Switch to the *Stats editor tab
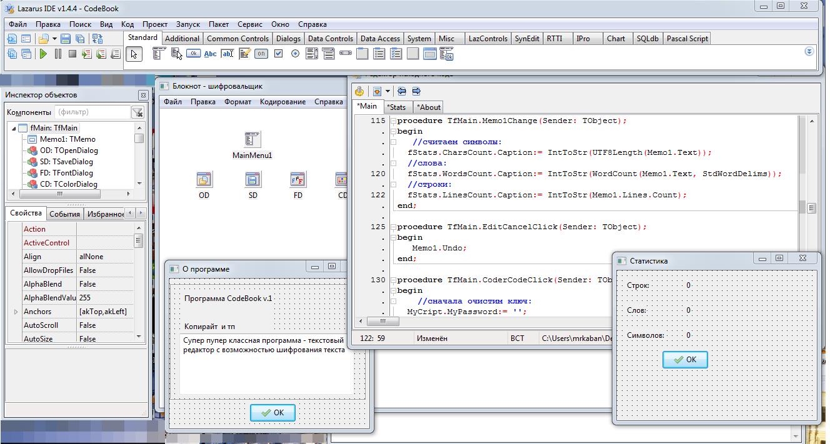This screenshot has width=830, height=444. (396, 107)
